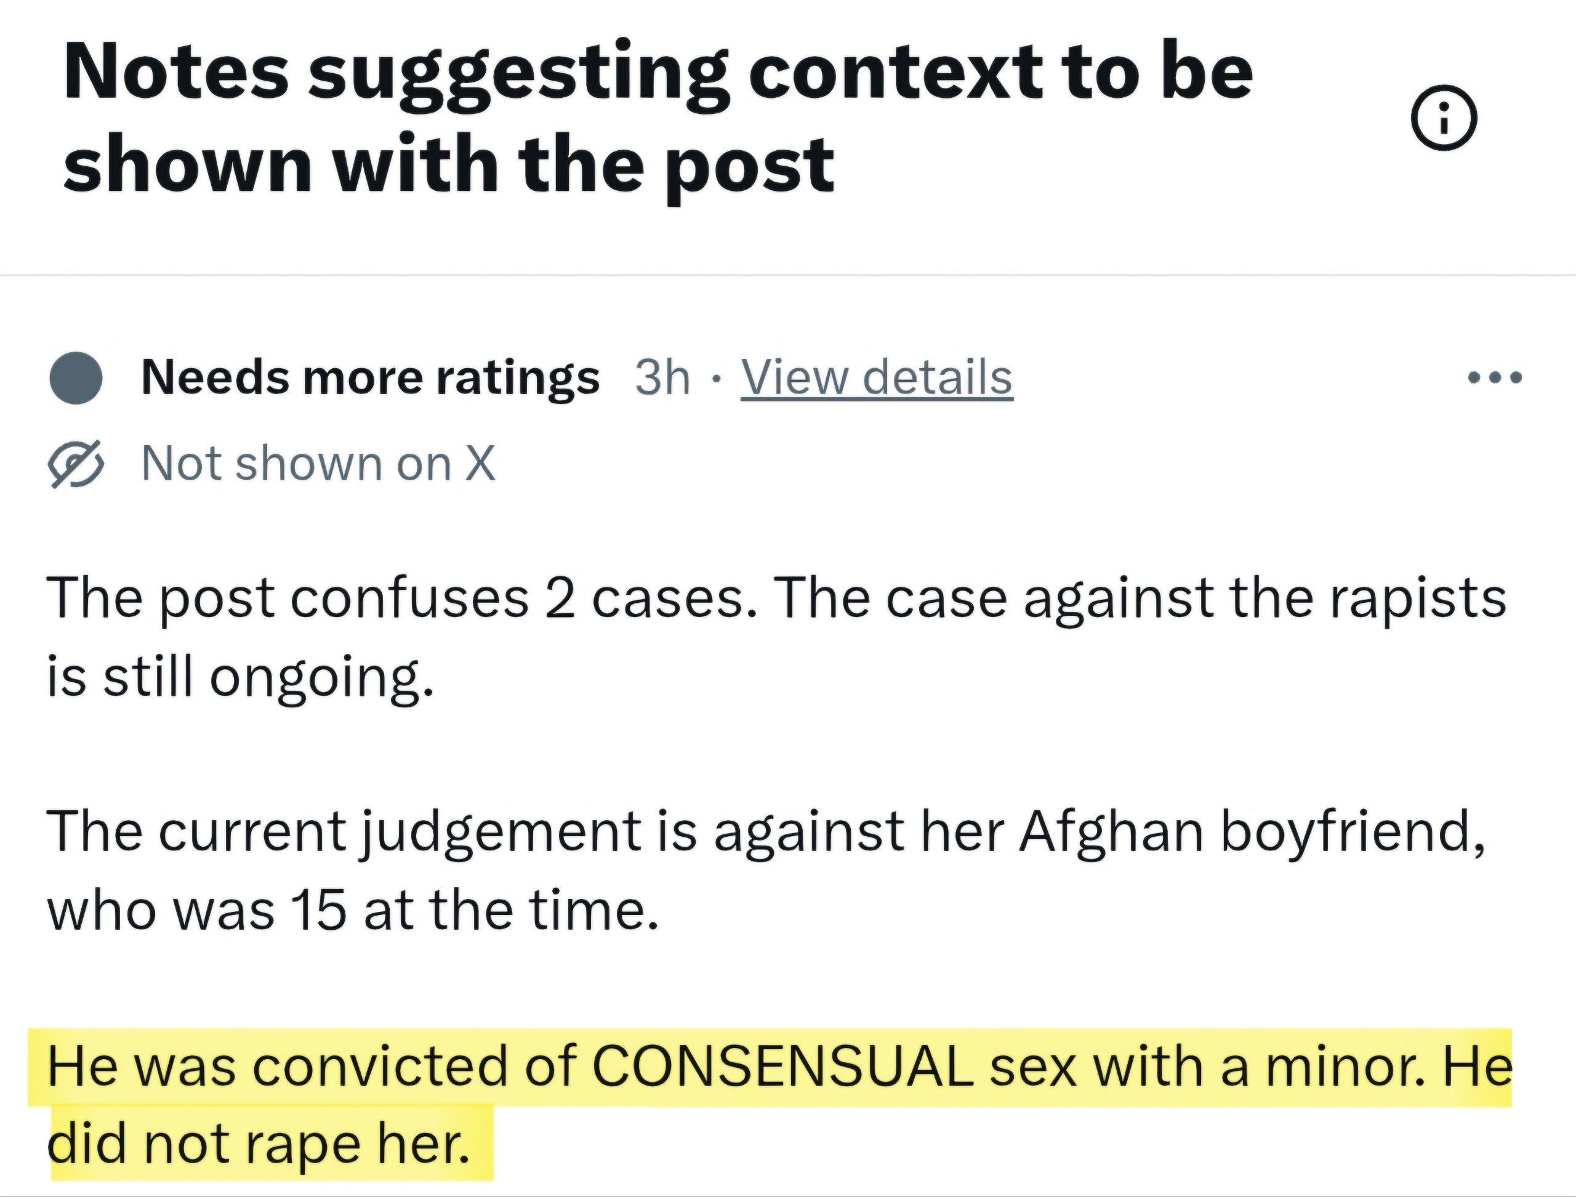The image size is (1576, 1197).
Task: Click the highlighted 'He was convicted' line
Action: click(x=779, y=1067)
